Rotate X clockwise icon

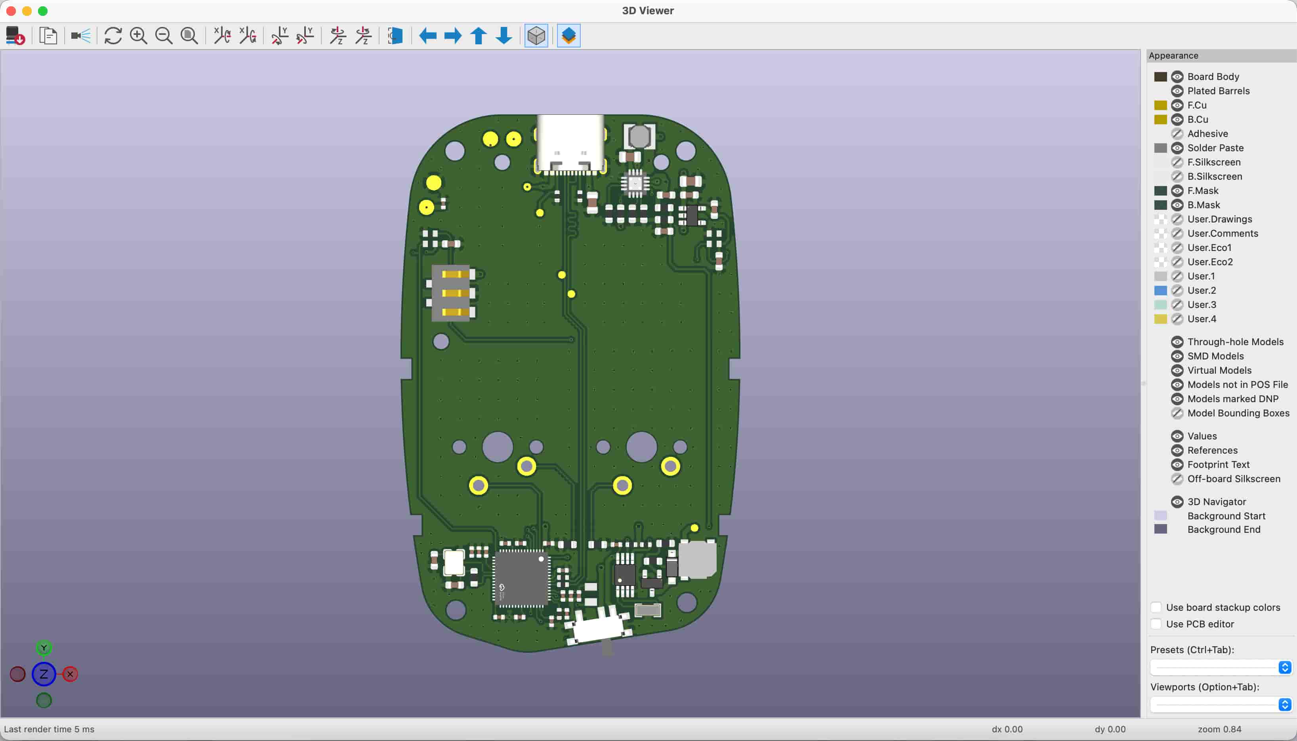pos(222,36)
